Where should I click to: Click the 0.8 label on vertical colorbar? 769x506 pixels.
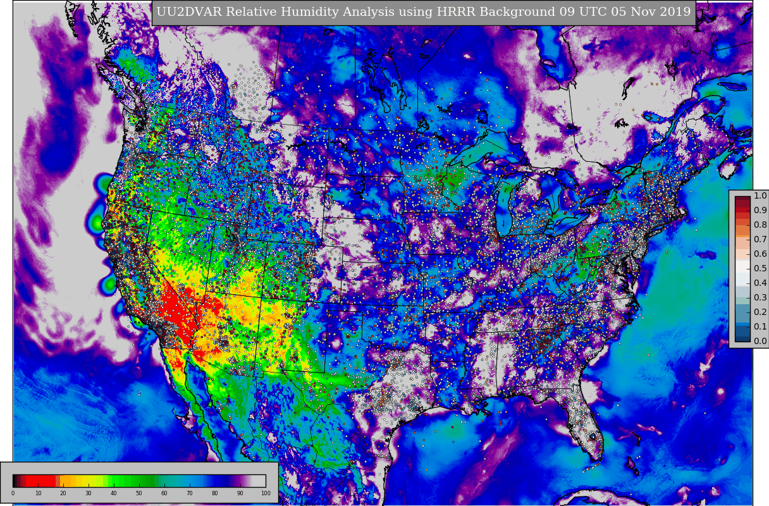pyautogui.click(x=760, y=225)
